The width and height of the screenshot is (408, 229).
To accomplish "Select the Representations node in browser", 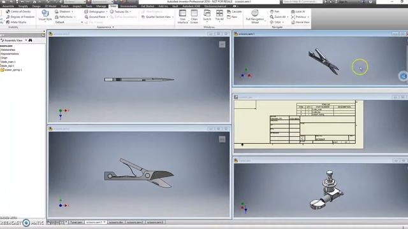I will coord(10,53).
